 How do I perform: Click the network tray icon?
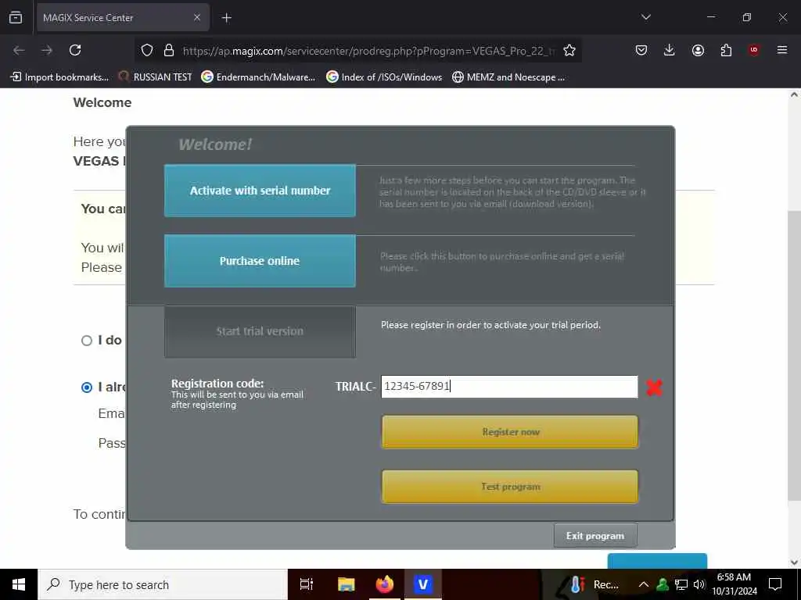[681, 584]
